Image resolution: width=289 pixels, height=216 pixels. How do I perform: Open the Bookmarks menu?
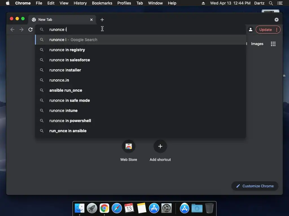(102, 3)
